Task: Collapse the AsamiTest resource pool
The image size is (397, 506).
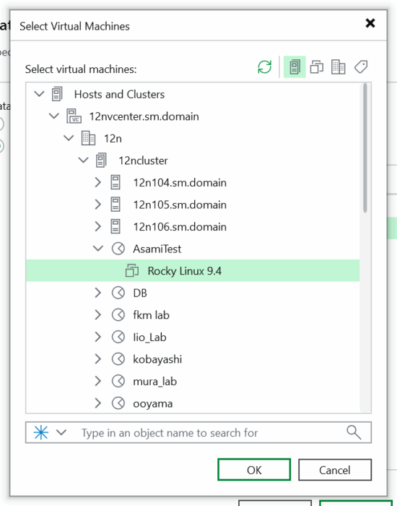Action: [98, 249]
